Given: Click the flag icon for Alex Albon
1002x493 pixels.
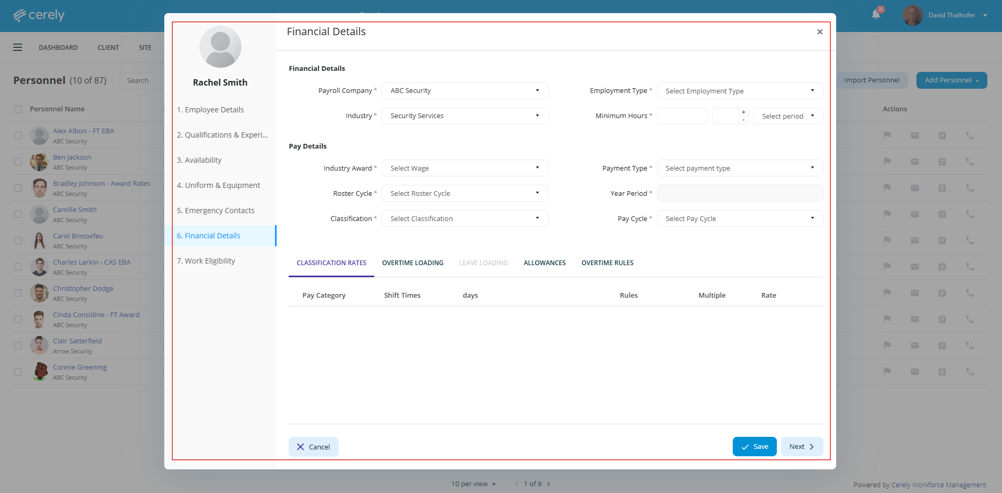Looking at the screenshot, I should [887, 135].
